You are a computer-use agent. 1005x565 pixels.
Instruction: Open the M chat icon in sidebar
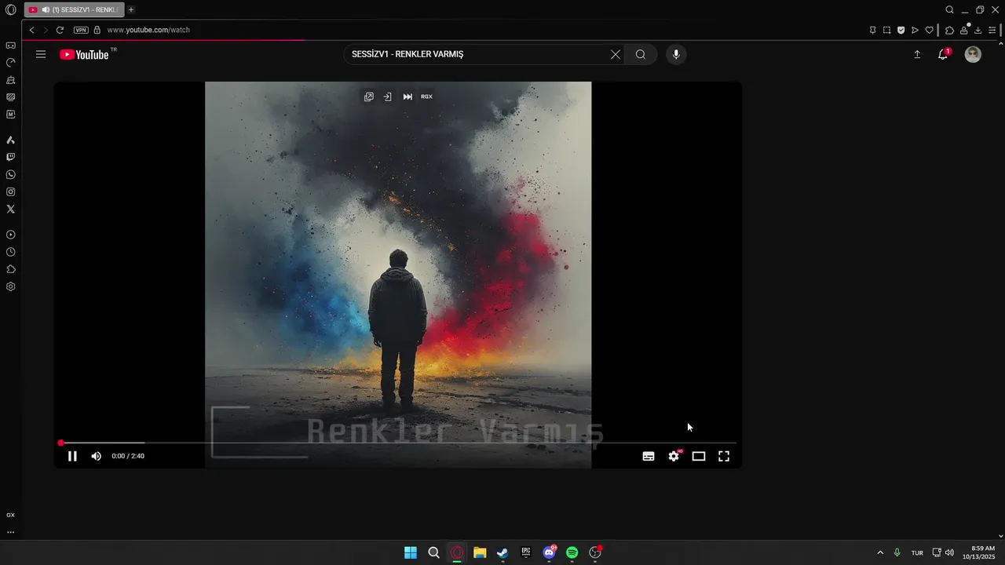pos(10,115)
